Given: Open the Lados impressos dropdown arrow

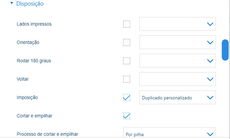Looking at the screenshot, I should (x=210, y=24).
